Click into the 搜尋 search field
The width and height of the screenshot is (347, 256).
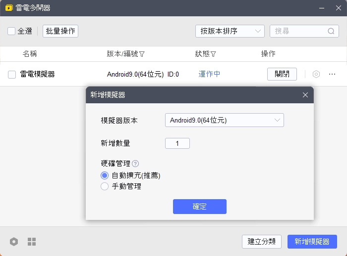[304, 31]
